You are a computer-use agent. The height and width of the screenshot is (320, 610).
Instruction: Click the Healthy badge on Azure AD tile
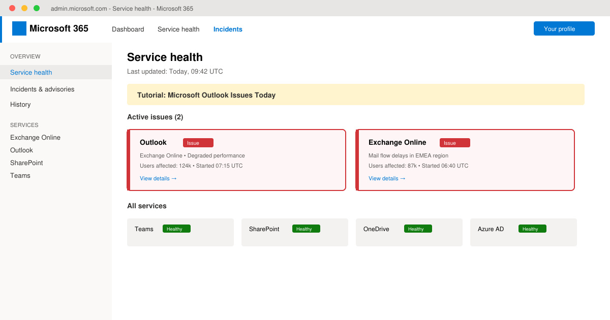point(532,229)
